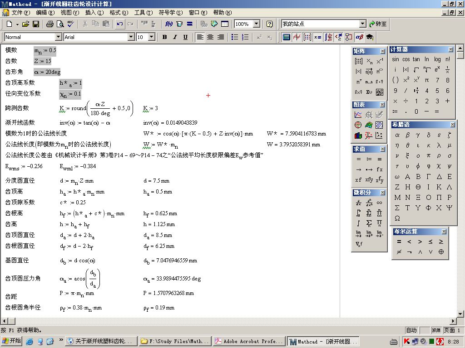Click the Windows 开始 start button
This screenshot has height=348, width=465.
[x=11, y=341]
